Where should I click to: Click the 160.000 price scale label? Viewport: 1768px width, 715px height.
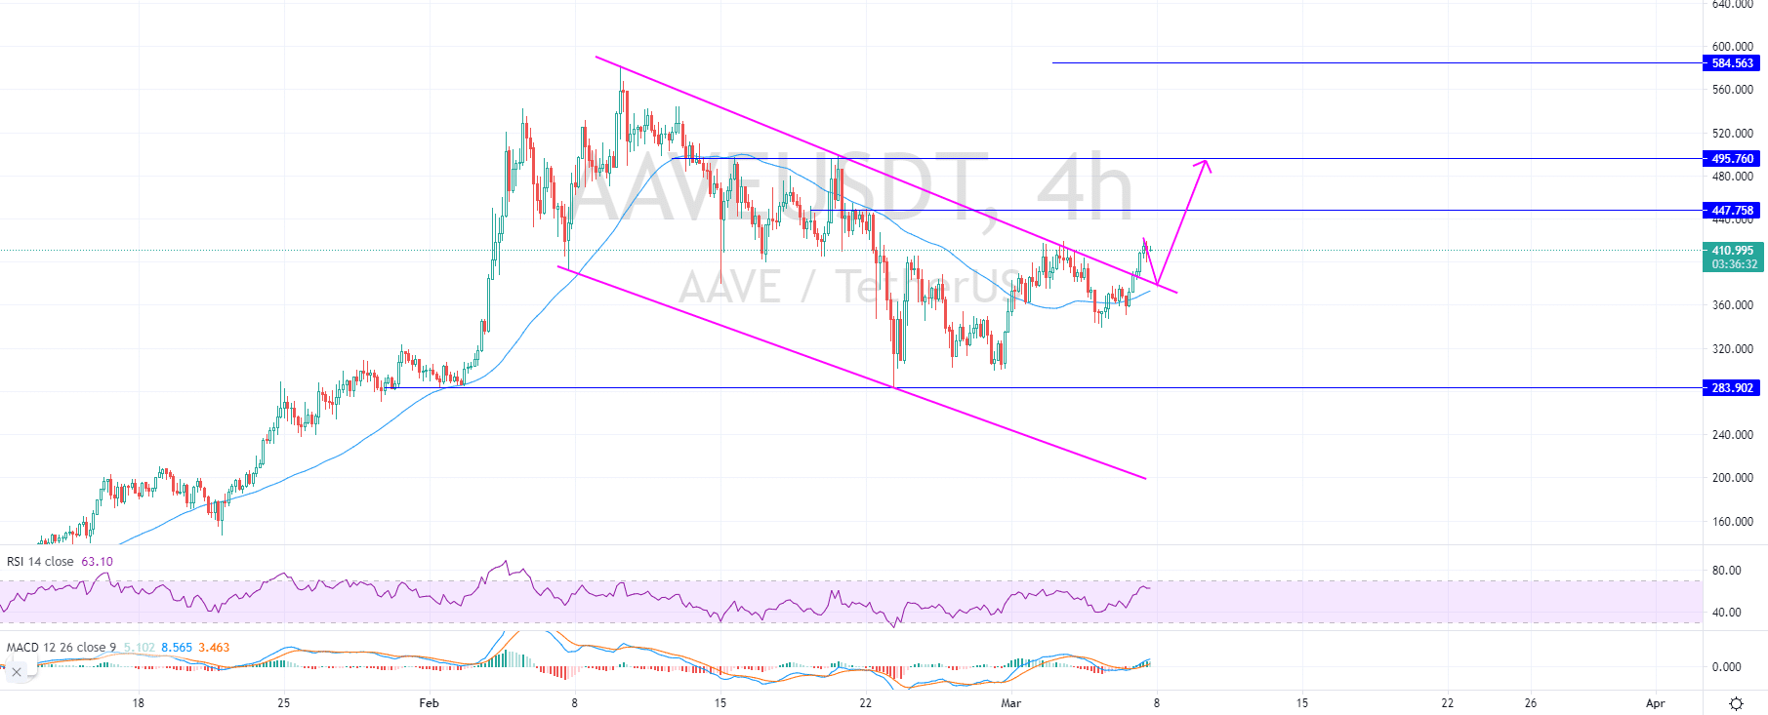tap(1733, 522)
